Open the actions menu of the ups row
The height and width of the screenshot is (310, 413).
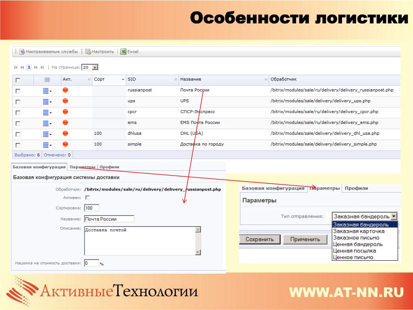47,102
